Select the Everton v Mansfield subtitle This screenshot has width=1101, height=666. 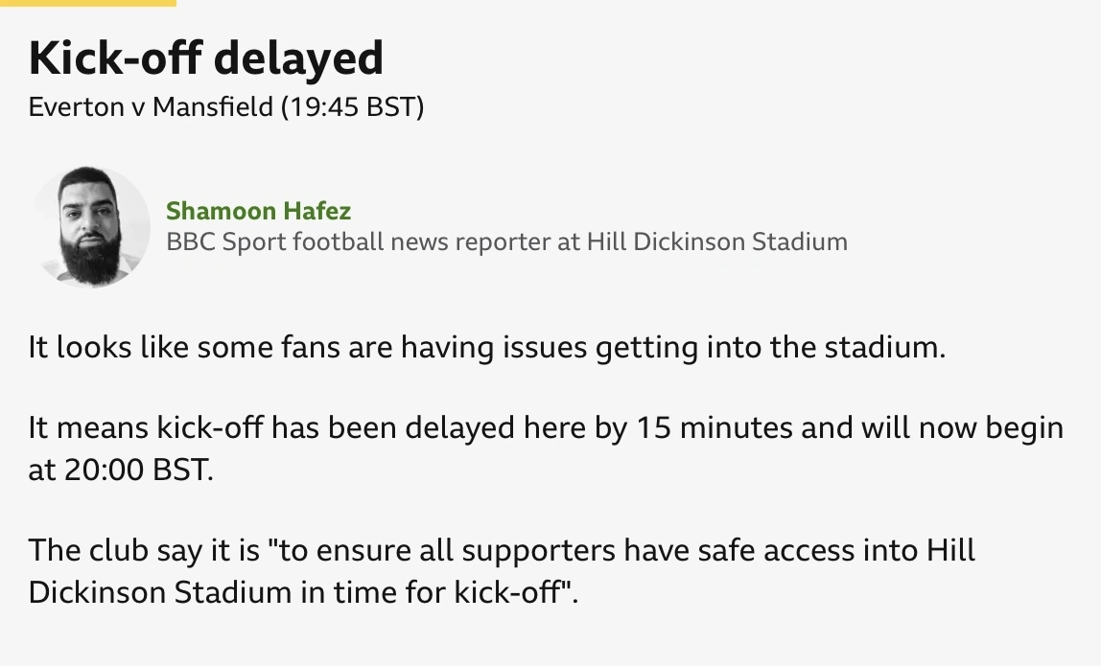coord(226,106)
